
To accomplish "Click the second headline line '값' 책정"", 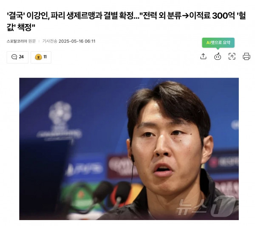I will pyautogui.click(x=21, y=27).
